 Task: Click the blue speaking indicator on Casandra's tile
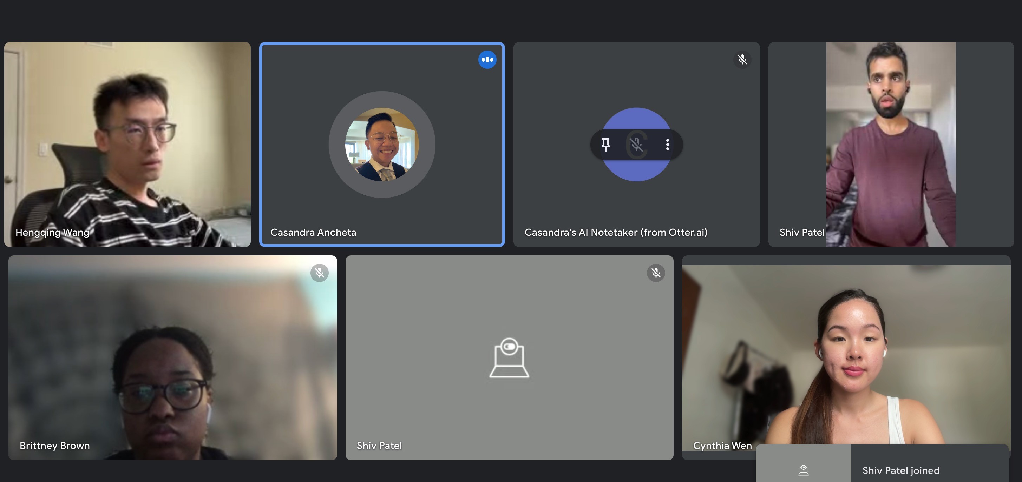[x=487, y=60]
